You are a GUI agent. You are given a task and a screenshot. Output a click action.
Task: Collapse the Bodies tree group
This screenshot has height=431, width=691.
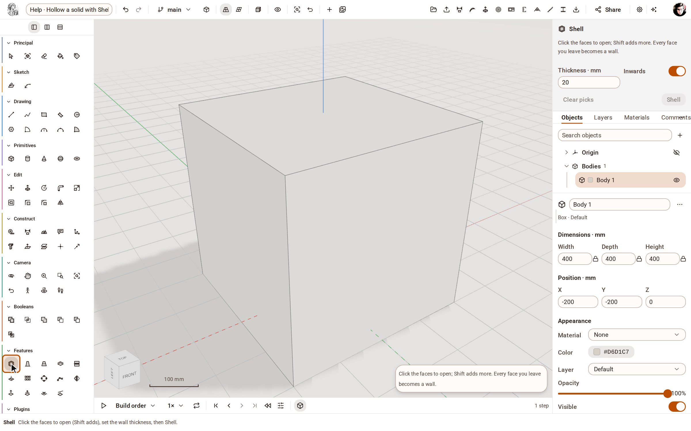[x=566, y=166]
